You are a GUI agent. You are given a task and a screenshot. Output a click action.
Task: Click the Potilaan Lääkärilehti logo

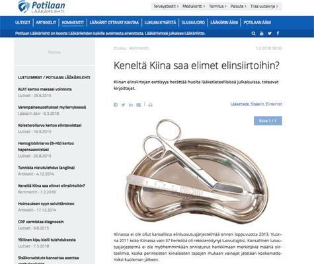[x=42, y=7]
